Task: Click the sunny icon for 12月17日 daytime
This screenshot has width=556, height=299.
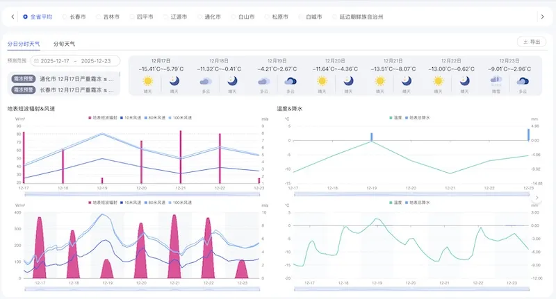Action: coord(147,81)
